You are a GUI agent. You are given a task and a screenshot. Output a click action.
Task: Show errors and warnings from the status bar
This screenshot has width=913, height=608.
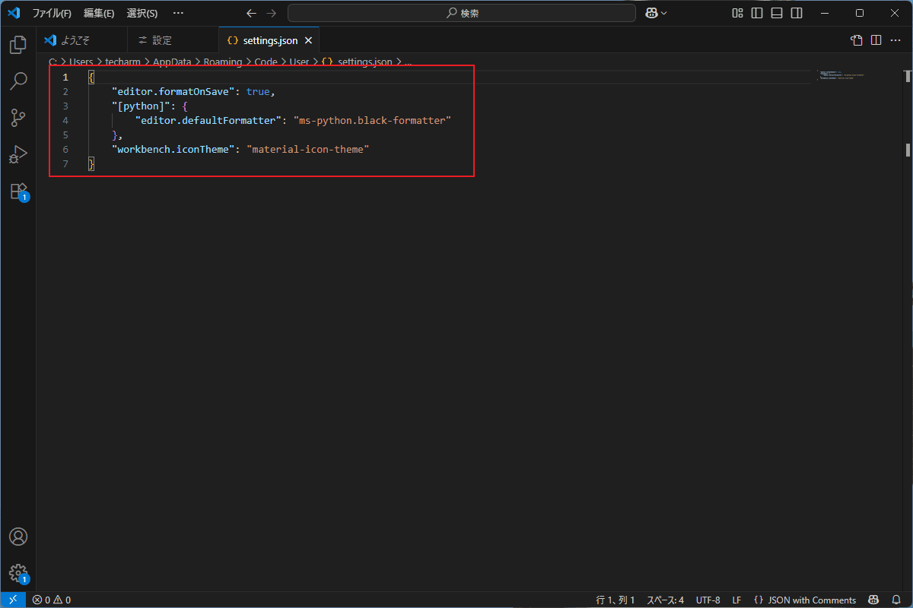52,600
